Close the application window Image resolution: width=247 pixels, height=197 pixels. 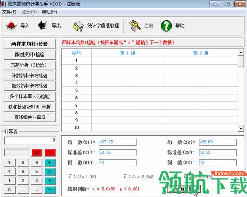(240, 4)
